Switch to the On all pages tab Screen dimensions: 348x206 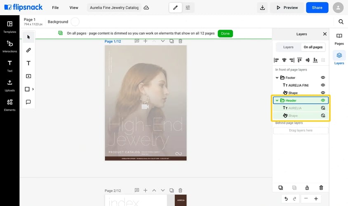[x=313, y=47]
